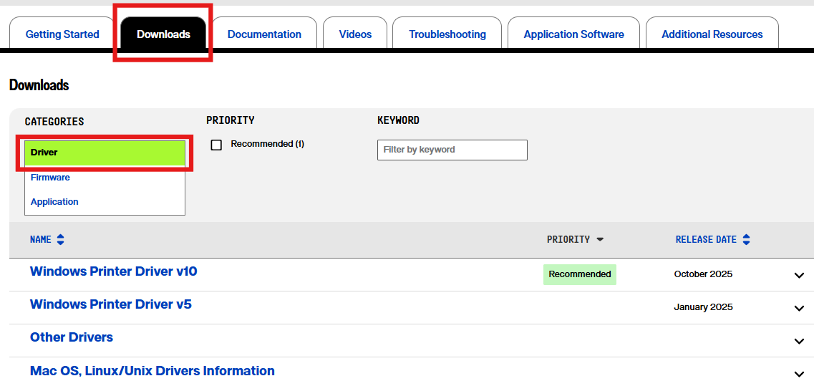Click the Recommended badge on v10 driver
This screenshot has width=814, height=381.
580,274
